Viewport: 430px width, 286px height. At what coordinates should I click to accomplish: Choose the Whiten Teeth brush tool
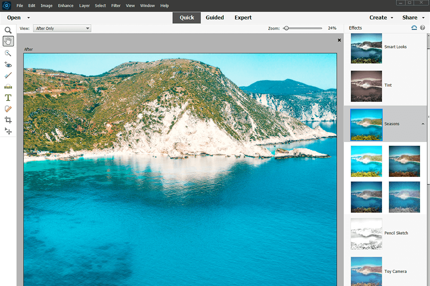(8, 76)
